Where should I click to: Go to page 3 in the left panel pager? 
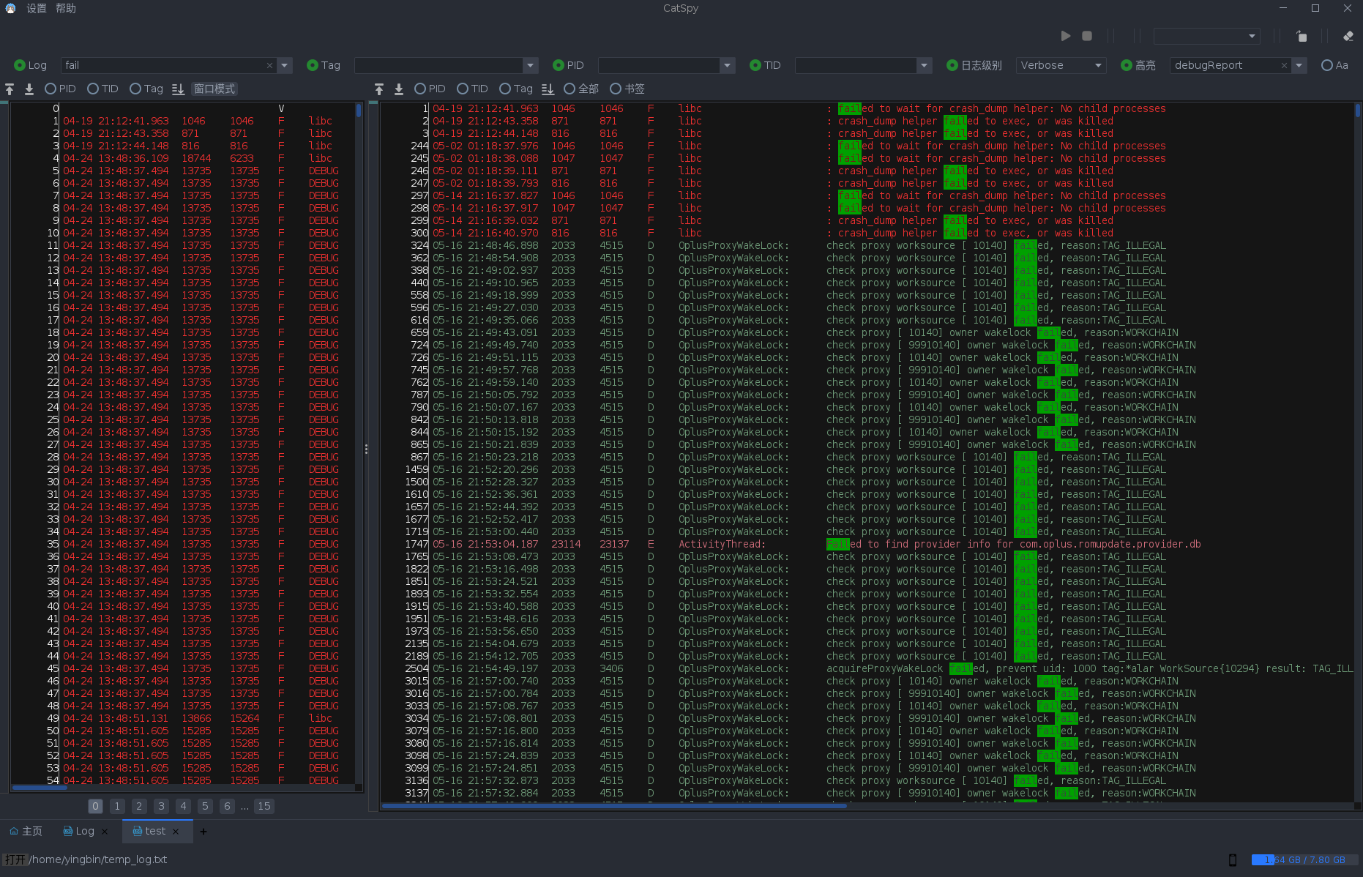click(162, 806)
